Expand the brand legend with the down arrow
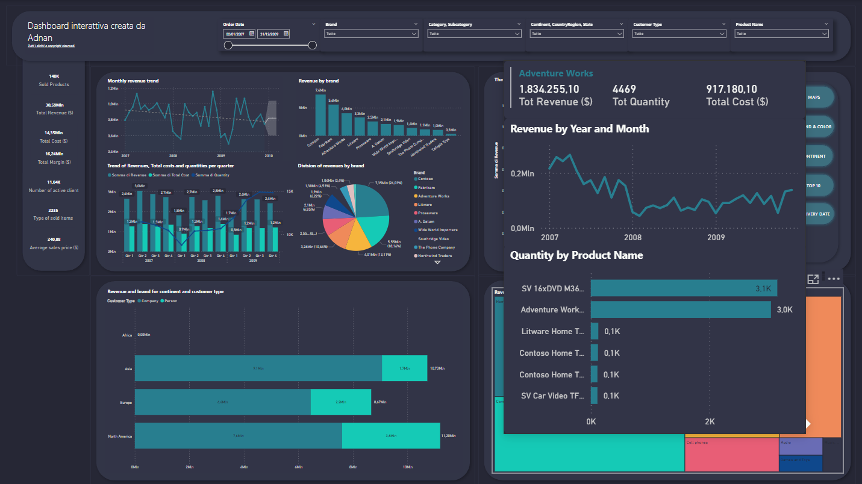 point(437,262)
